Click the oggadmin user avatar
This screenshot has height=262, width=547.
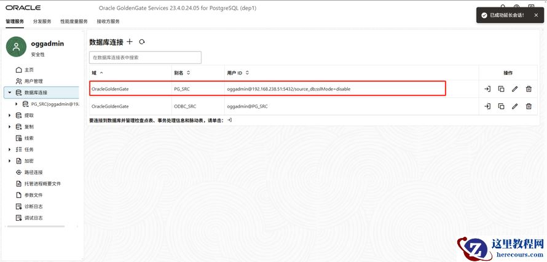tap(16, 47)
